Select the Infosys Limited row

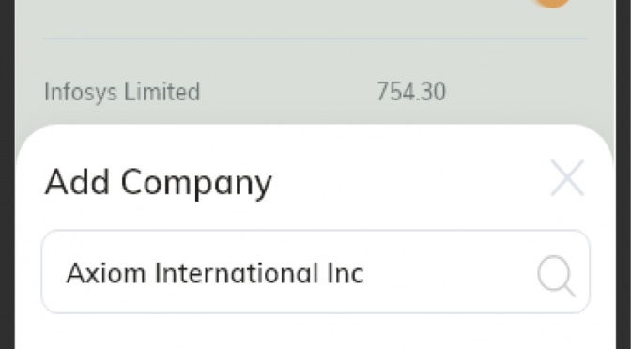[x=315, y=92]
